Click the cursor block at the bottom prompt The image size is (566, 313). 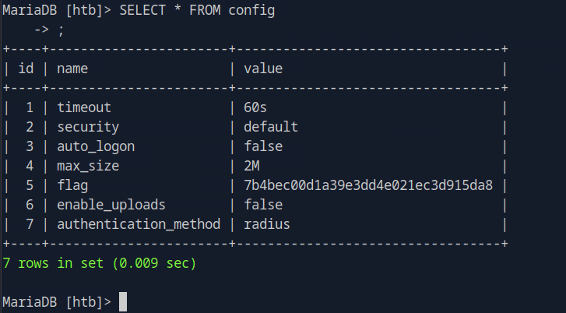[122, 301]
